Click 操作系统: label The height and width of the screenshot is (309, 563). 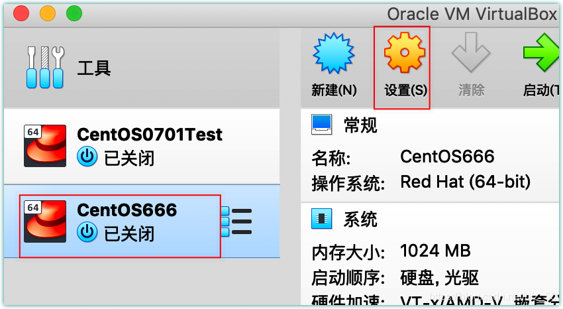pyautogui.click(x=348, y=184)
